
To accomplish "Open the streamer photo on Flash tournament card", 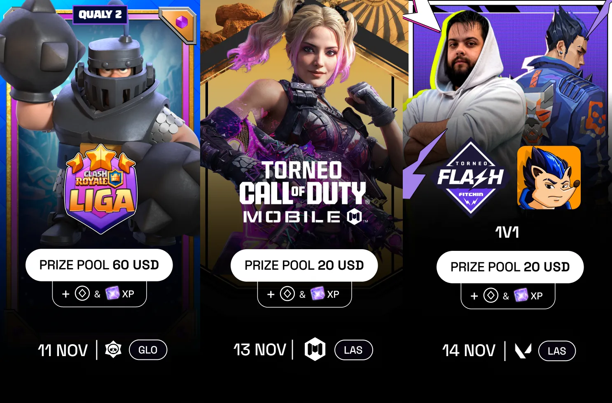I will click(465, 74).
